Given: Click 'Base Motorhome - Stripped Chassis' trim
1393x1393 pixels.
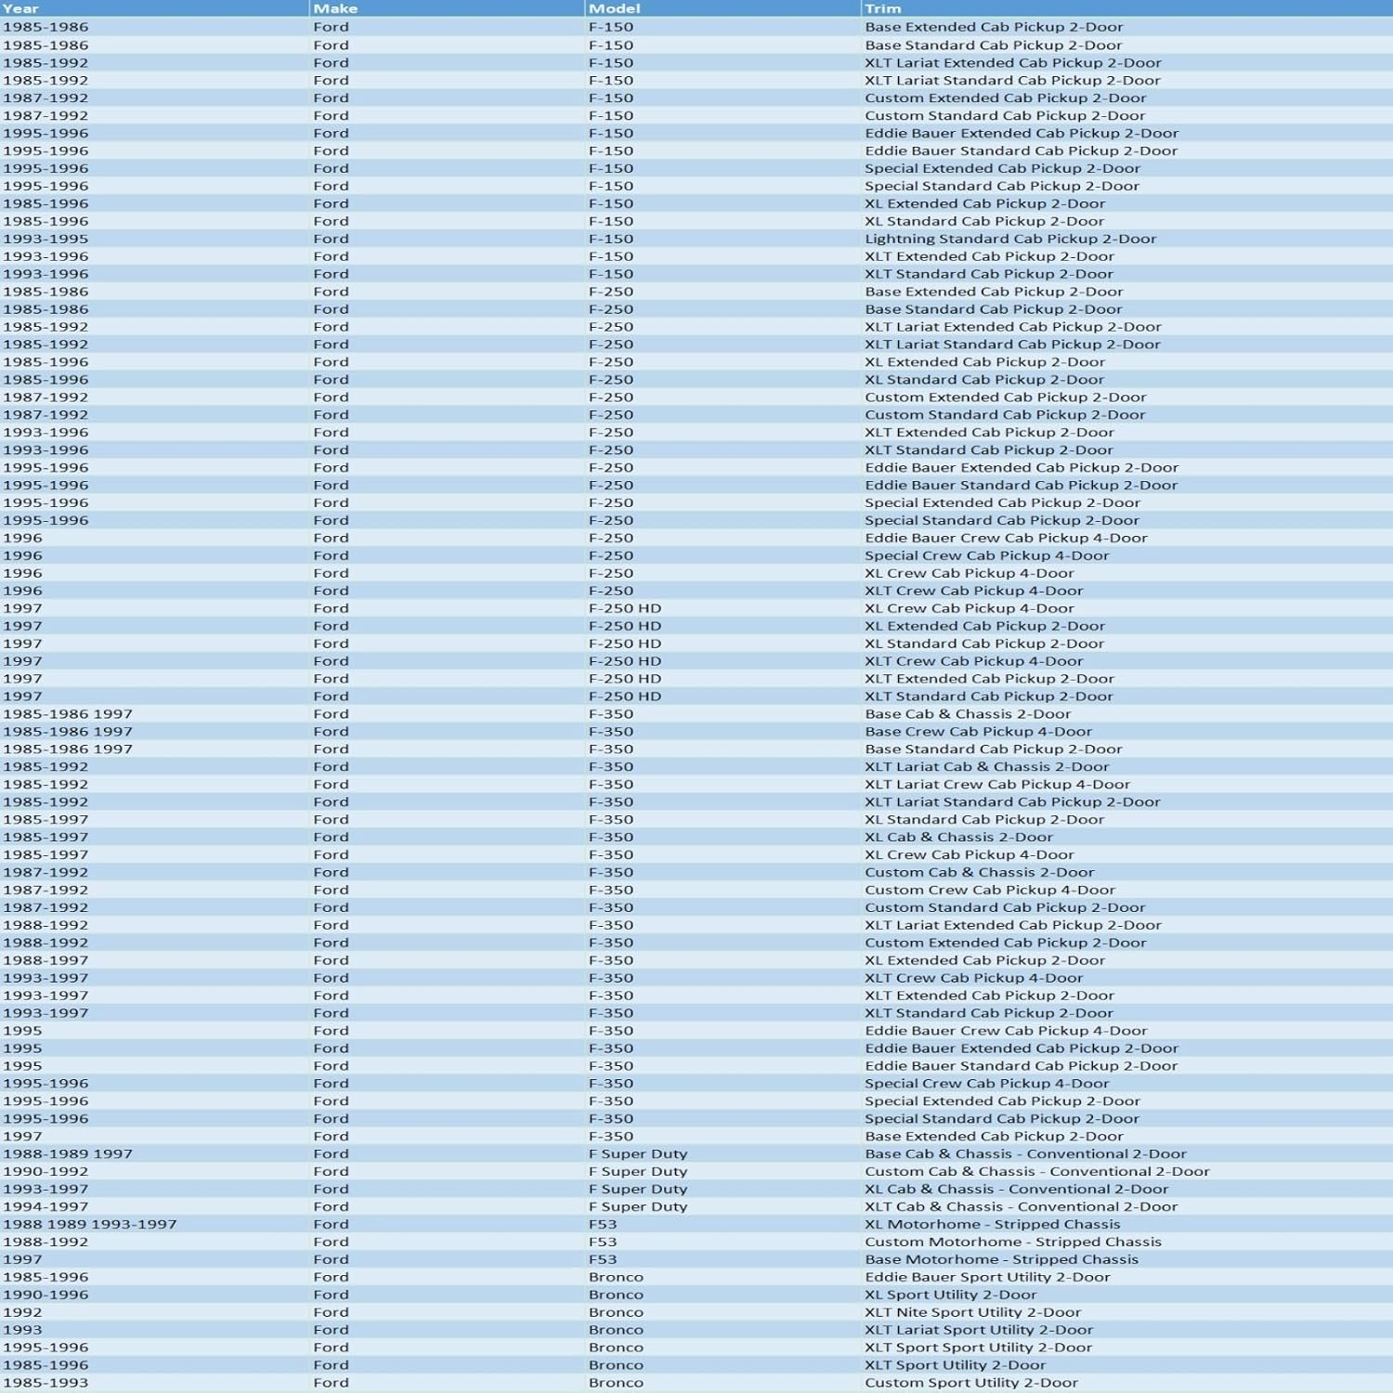Looking at the screenshot, I should click(1001, 1259).
